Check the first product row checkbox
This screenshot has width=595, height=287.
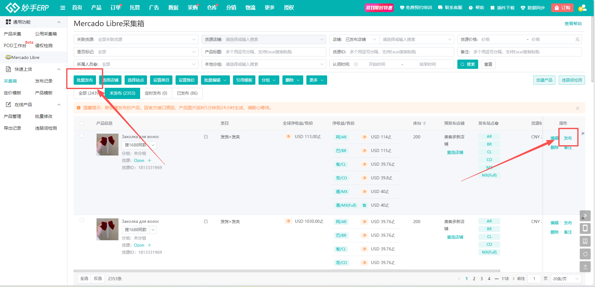[82, 136]
